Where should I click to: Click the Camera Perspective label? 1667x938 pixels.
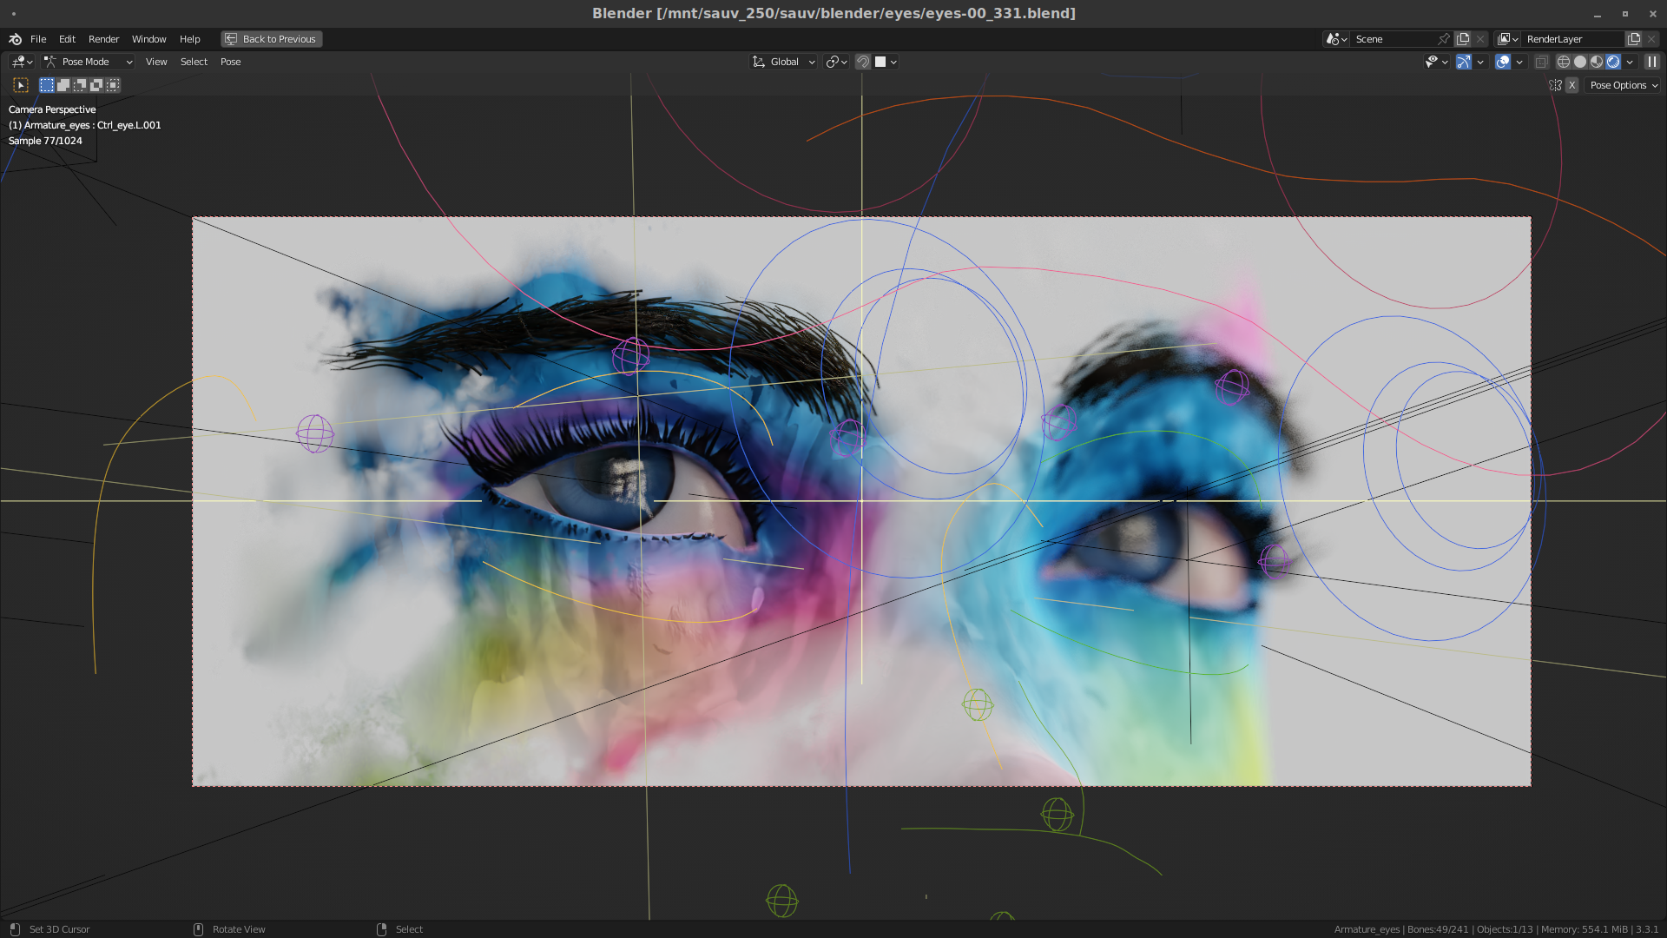pyautogui.click(x=52, y=109)
